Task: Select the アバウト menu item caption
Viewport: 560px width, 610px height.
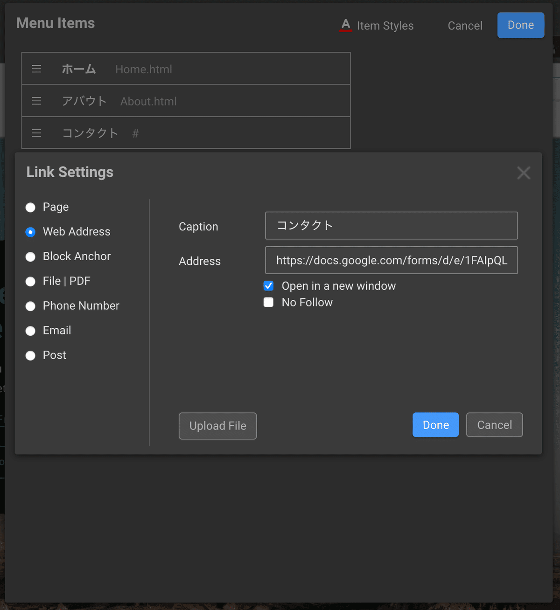Action: tap(84, 101)
